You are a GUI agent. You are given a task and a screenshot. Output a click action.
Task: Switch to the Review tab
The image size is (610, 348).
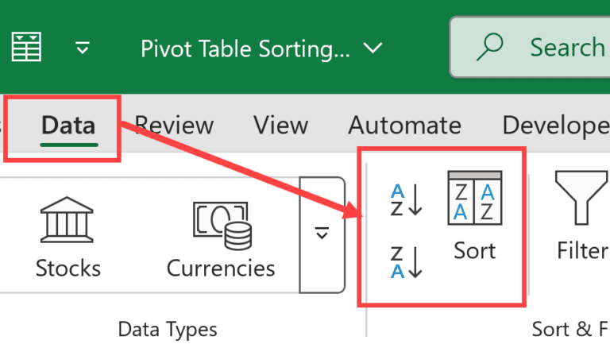pyautogui.click(x=174, y=126)
